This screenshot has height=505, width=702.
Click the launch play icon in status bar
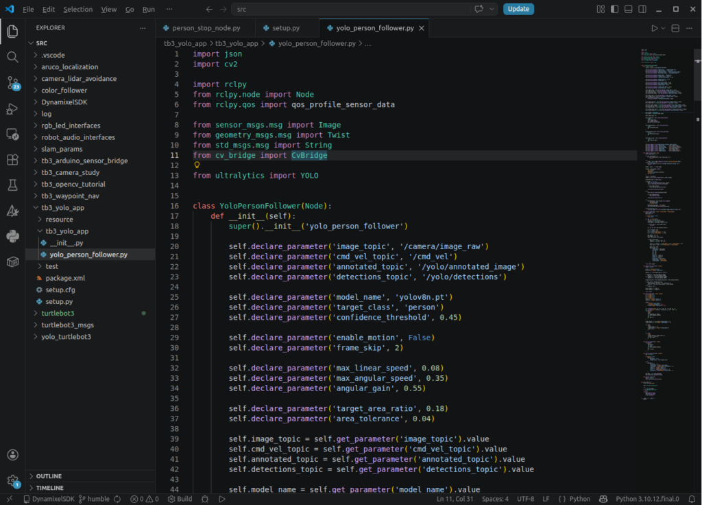222,499
